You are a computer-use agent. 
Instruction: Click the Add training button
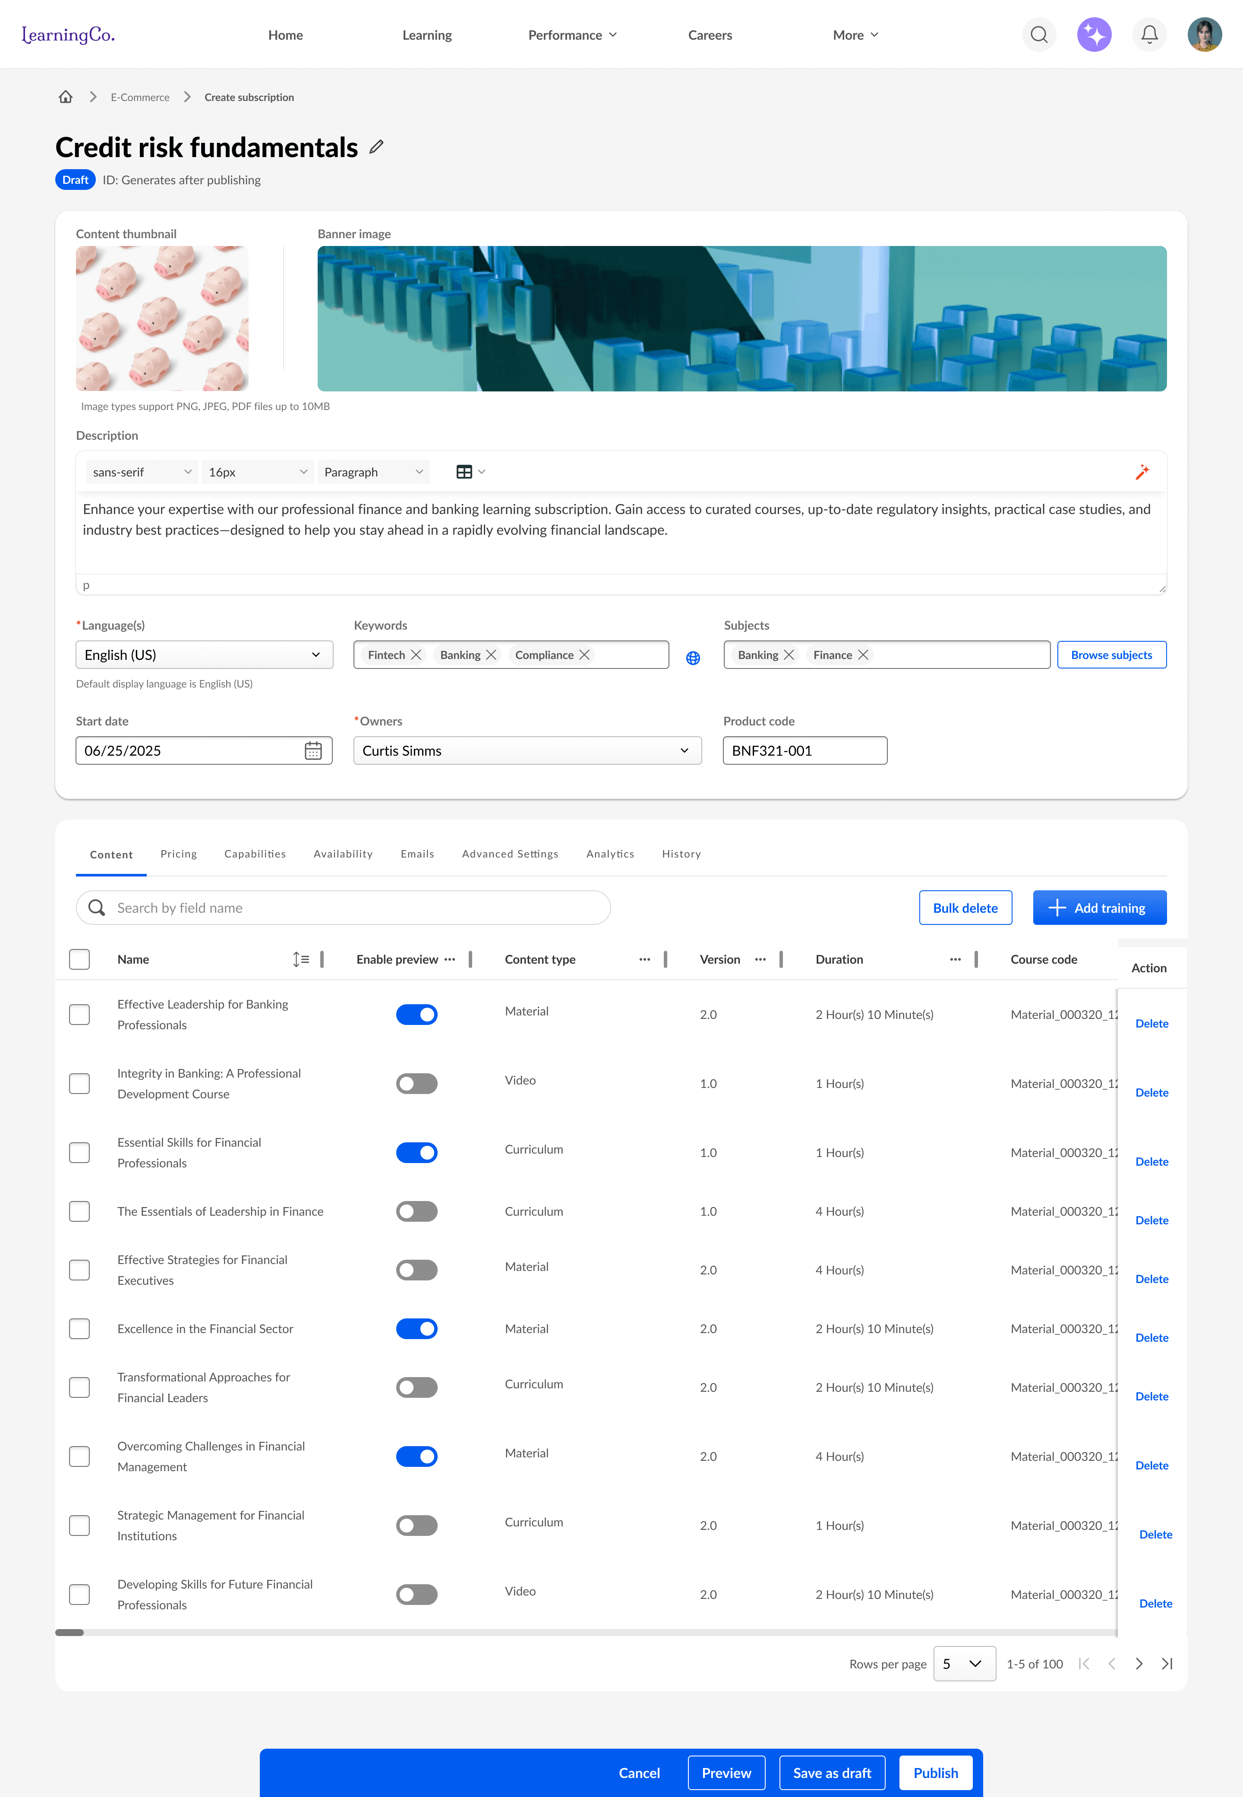1099,908
